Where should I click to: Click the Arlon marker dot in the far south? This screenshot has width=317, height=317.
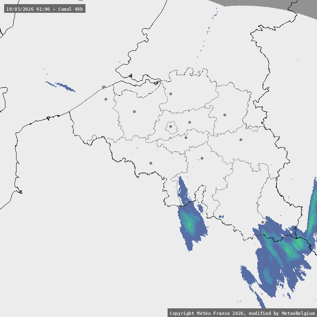[263, 222]
